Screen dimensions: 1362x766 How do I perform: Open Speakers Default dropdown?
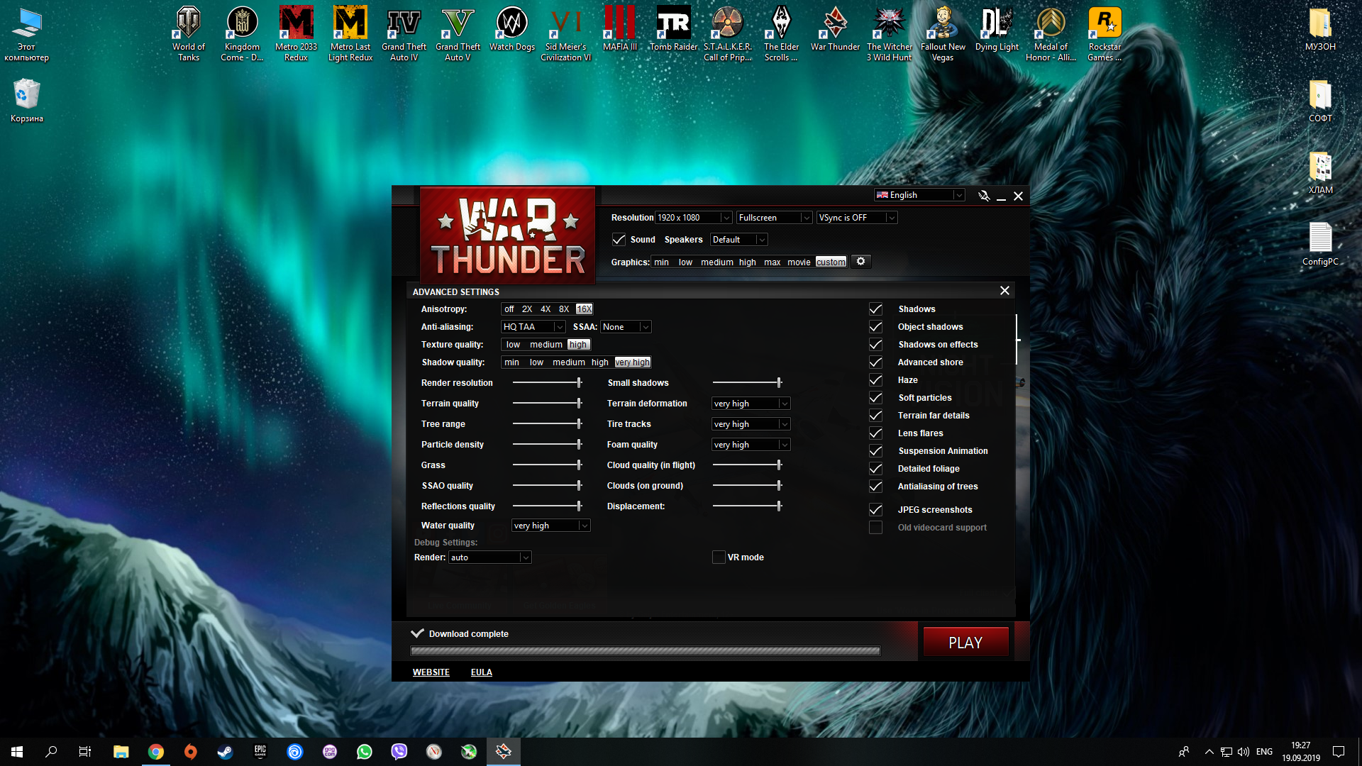pos(738,240)
